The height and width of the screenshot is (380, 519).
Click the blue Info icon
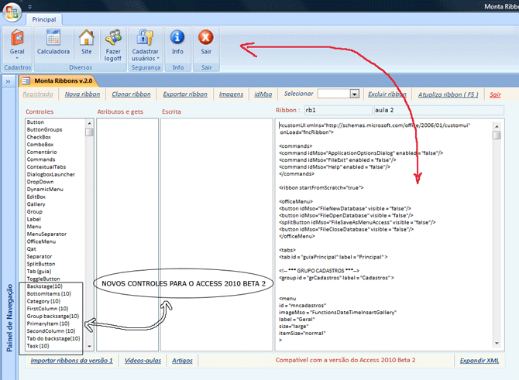click(x=177, y=37)
